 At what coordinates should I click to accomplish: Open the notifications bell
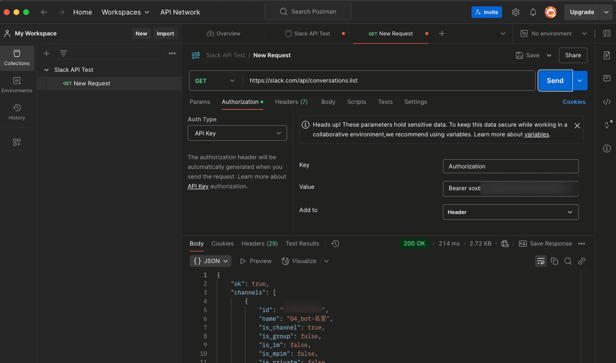[x=533, y=12]
